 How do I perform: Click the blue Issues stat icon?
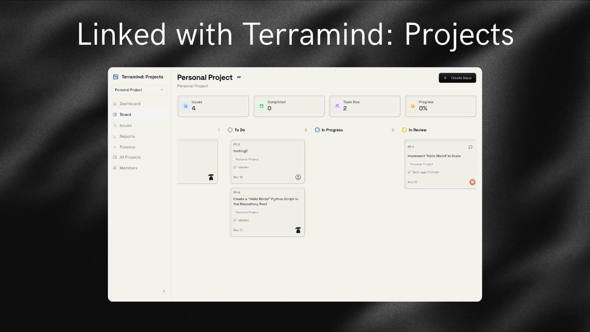click(x=186, y=106)
